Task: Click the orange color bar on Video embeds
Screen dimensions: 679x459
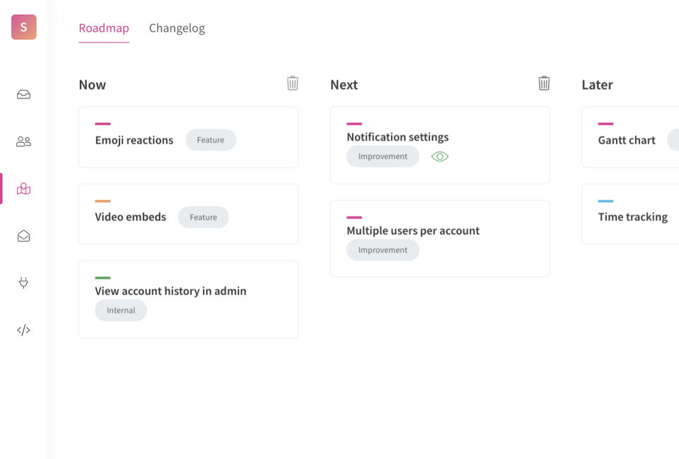Action: pyautogui.click(x=103, y=201)
